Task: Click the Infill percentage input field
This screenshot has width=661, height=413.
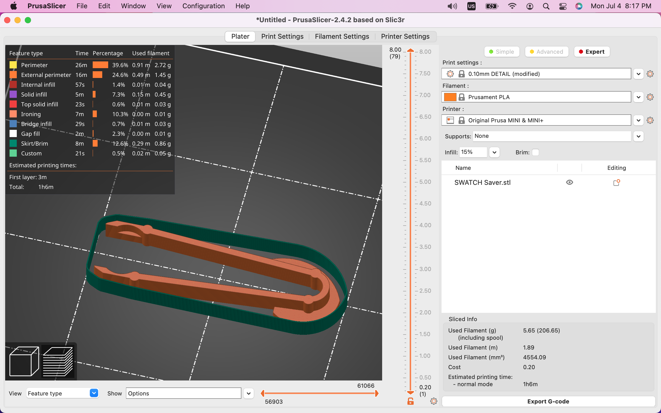Action: click(x=473, y=152)
